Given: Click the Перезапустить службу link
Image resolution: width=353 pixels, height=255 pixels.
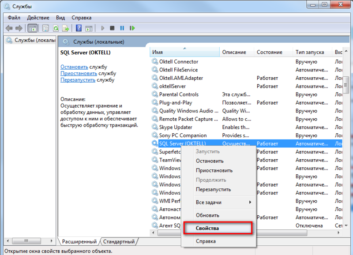Looking at the screenshot, I should 78,80.
